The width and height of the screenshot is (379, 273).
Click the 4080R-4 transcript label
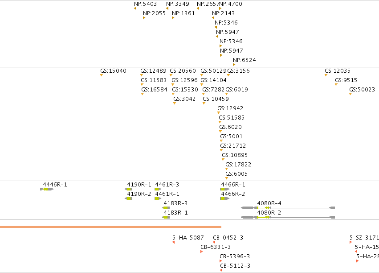[269, 203]
